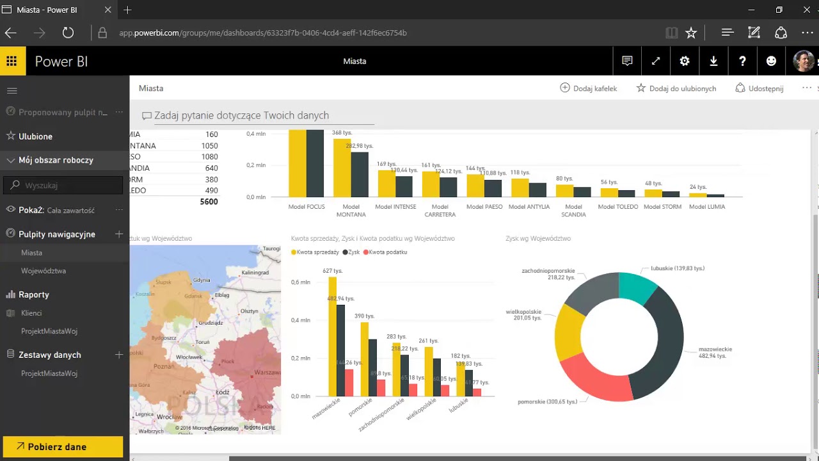The height and width of the screenshot is (461, 819).
Task: Open the reading view book icon
Action: pyautogui.click(x=671, y=33)
